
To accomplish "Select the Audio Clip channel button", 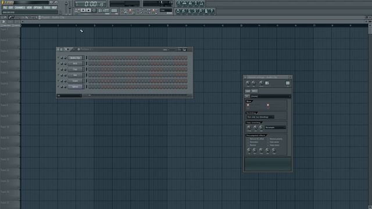I will 75,57.
